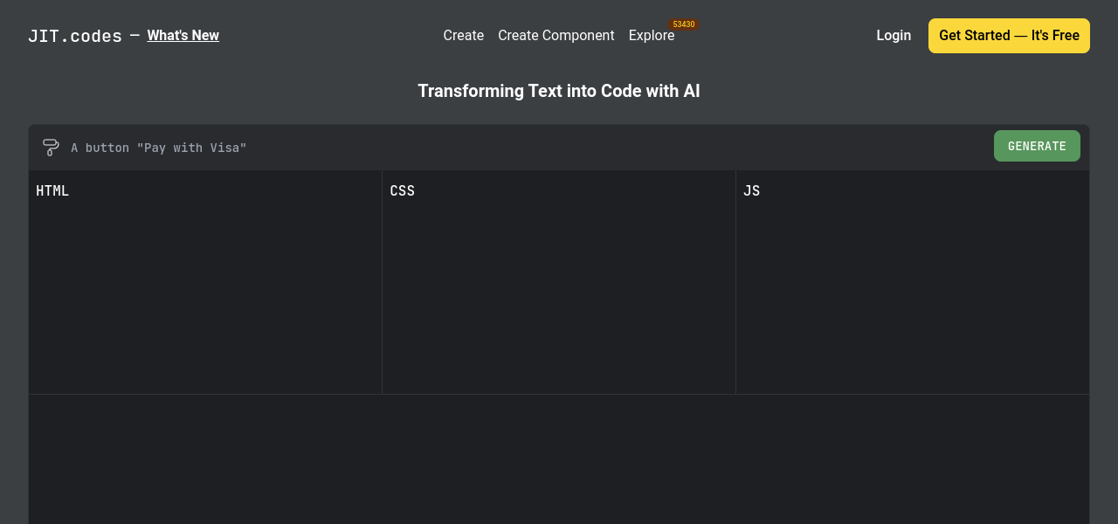Click the 53430 count badge on Explore
The image size is (1118, 524).
[x=684, y=24]
